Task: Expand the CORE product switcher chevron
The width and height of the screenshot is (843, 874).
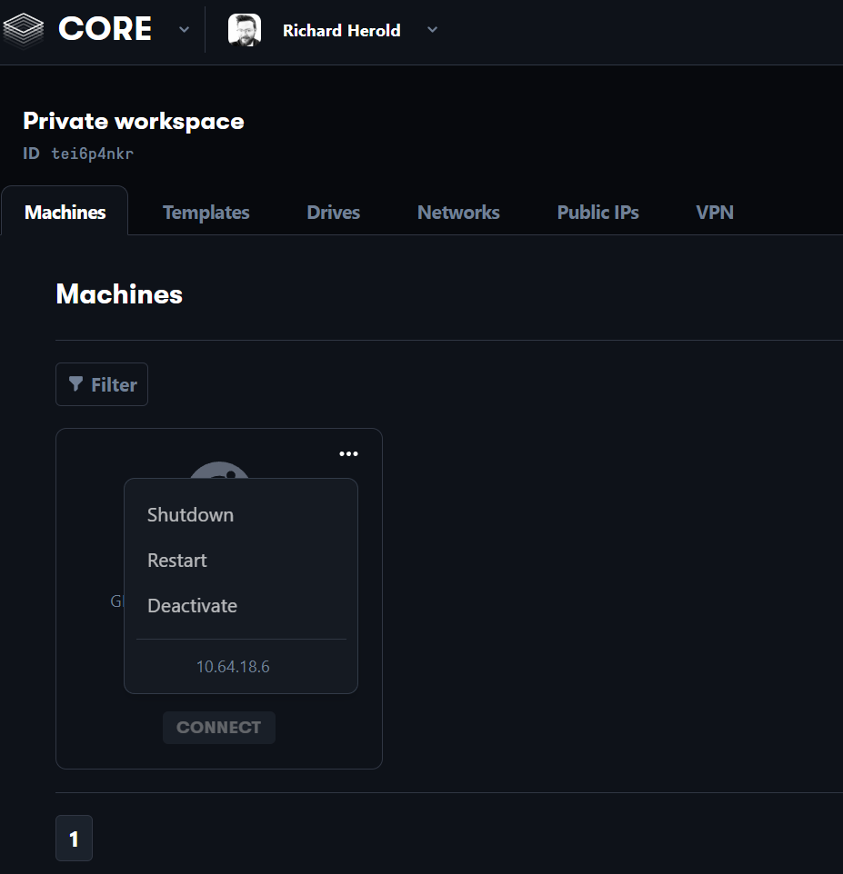Action: 184,30
